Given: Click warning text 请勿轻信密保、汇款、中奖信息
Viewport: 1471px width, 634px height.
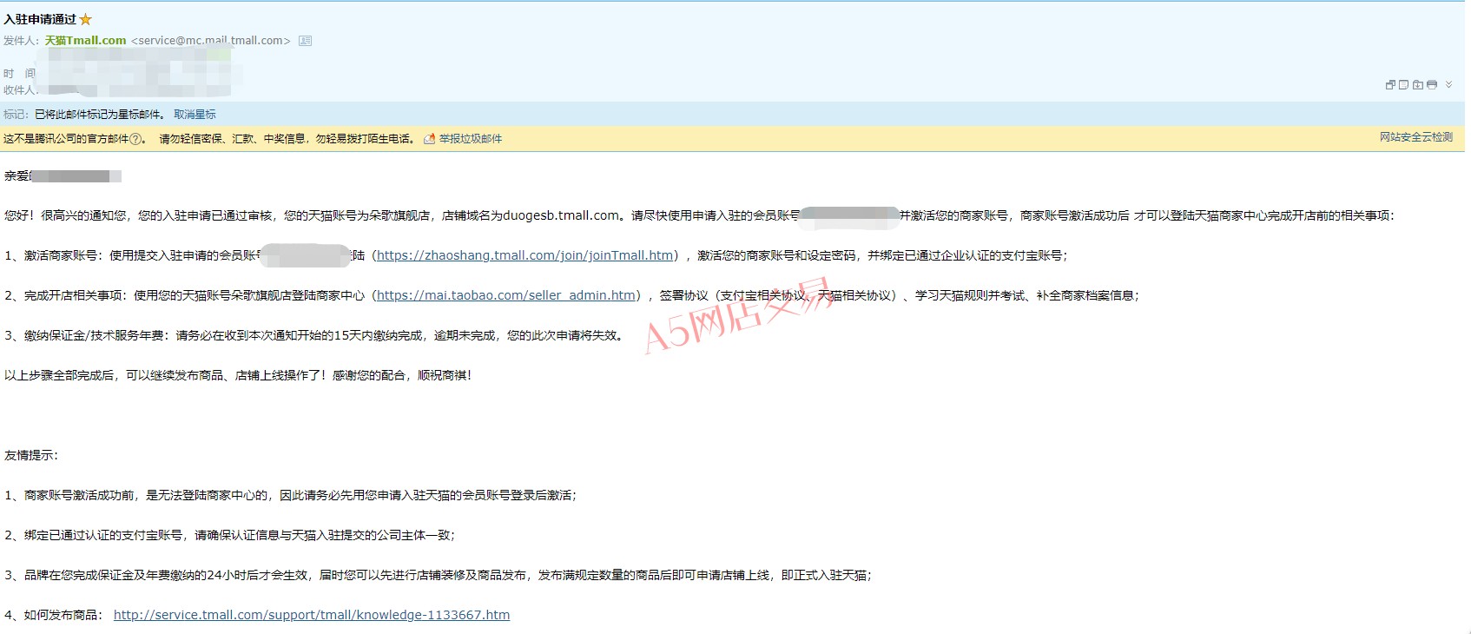Looking at the screenshot, I should pyautogui.click(x=232, y=139).
